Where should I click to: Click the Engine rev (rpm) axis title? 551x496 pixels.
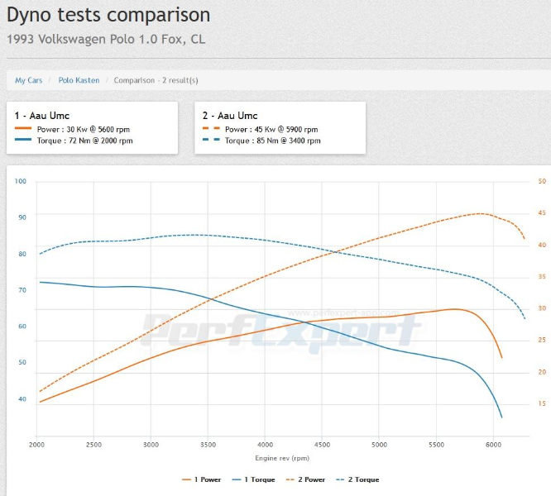(x=282, y=457)
